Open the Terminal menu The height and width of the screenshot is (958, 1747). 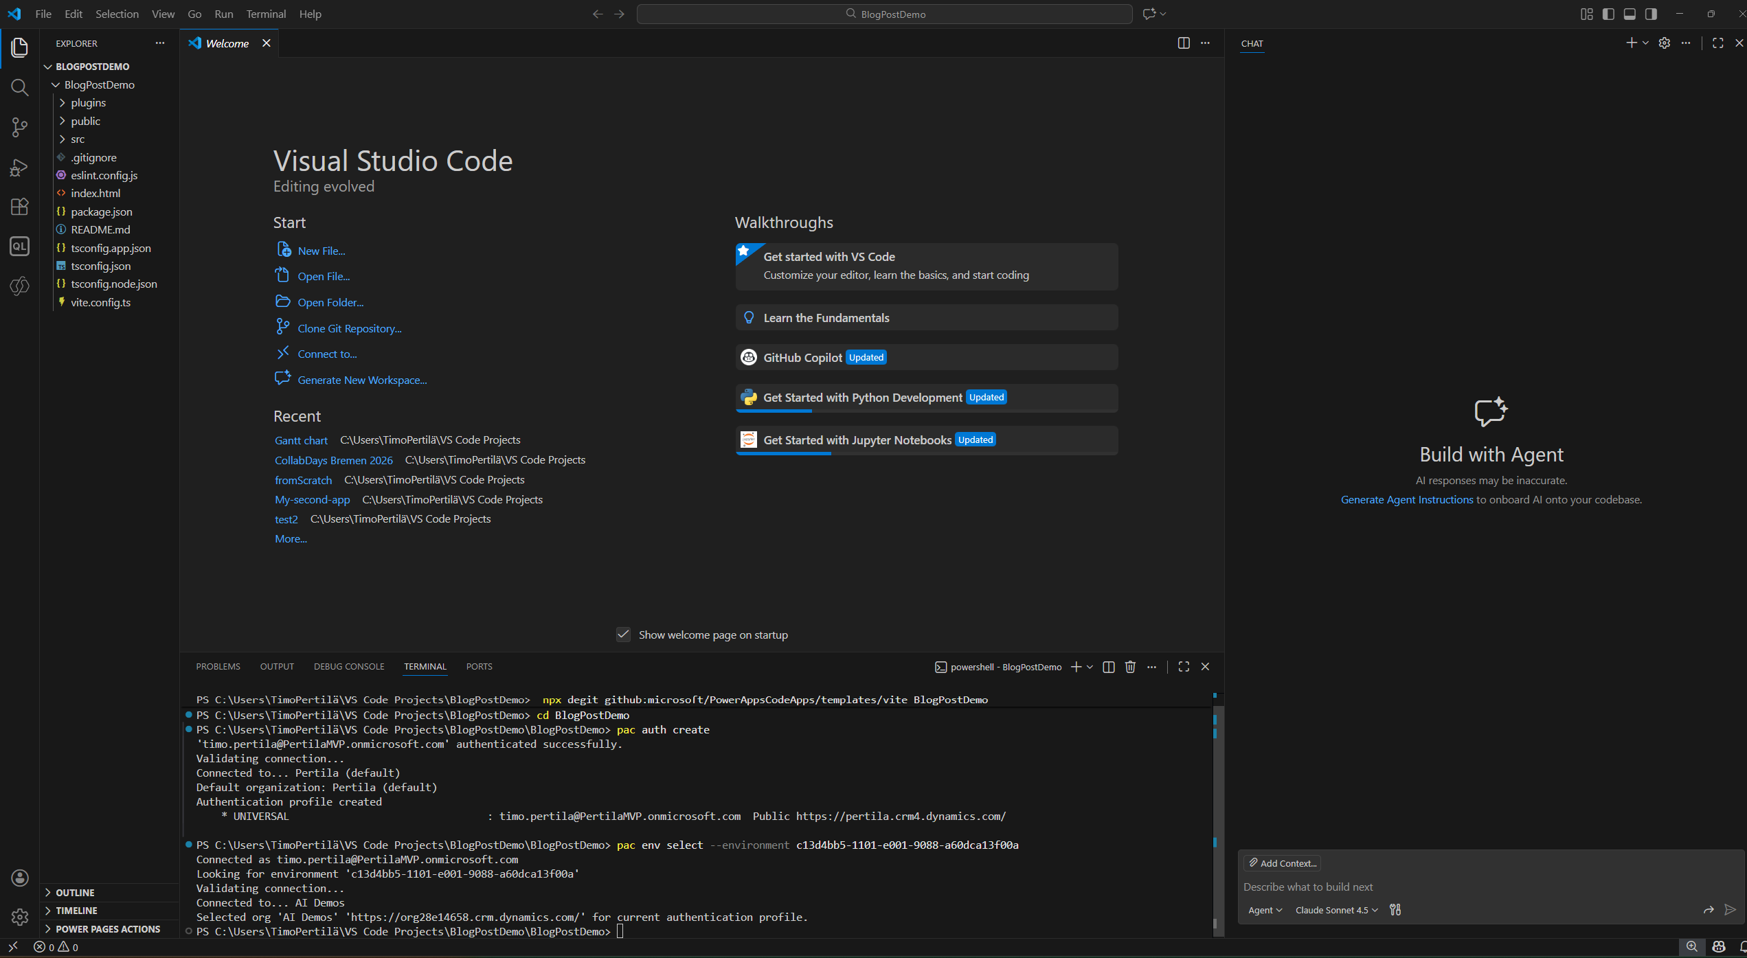point(266,14)
